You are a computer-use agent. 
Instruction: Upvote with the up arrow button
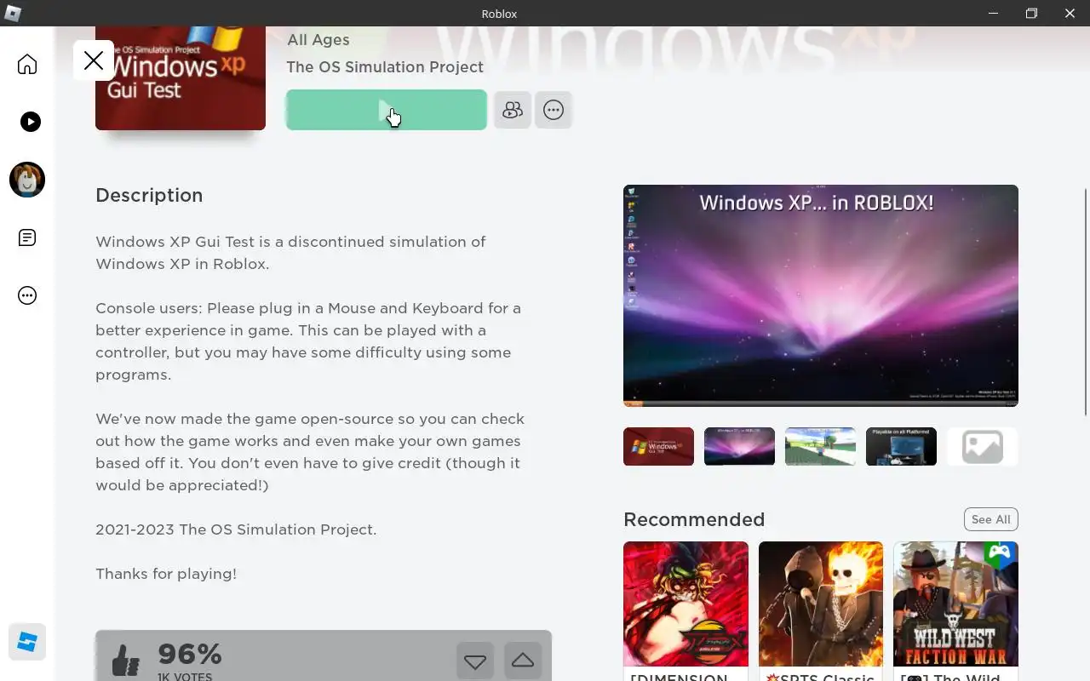[x=523, y=661]
